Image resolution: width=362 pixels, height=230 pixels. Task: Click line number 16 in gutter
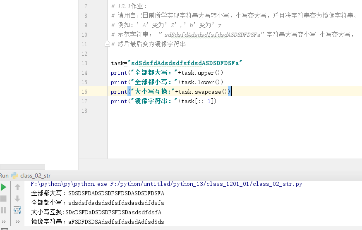pyautogui.click(x=84, y=92)
